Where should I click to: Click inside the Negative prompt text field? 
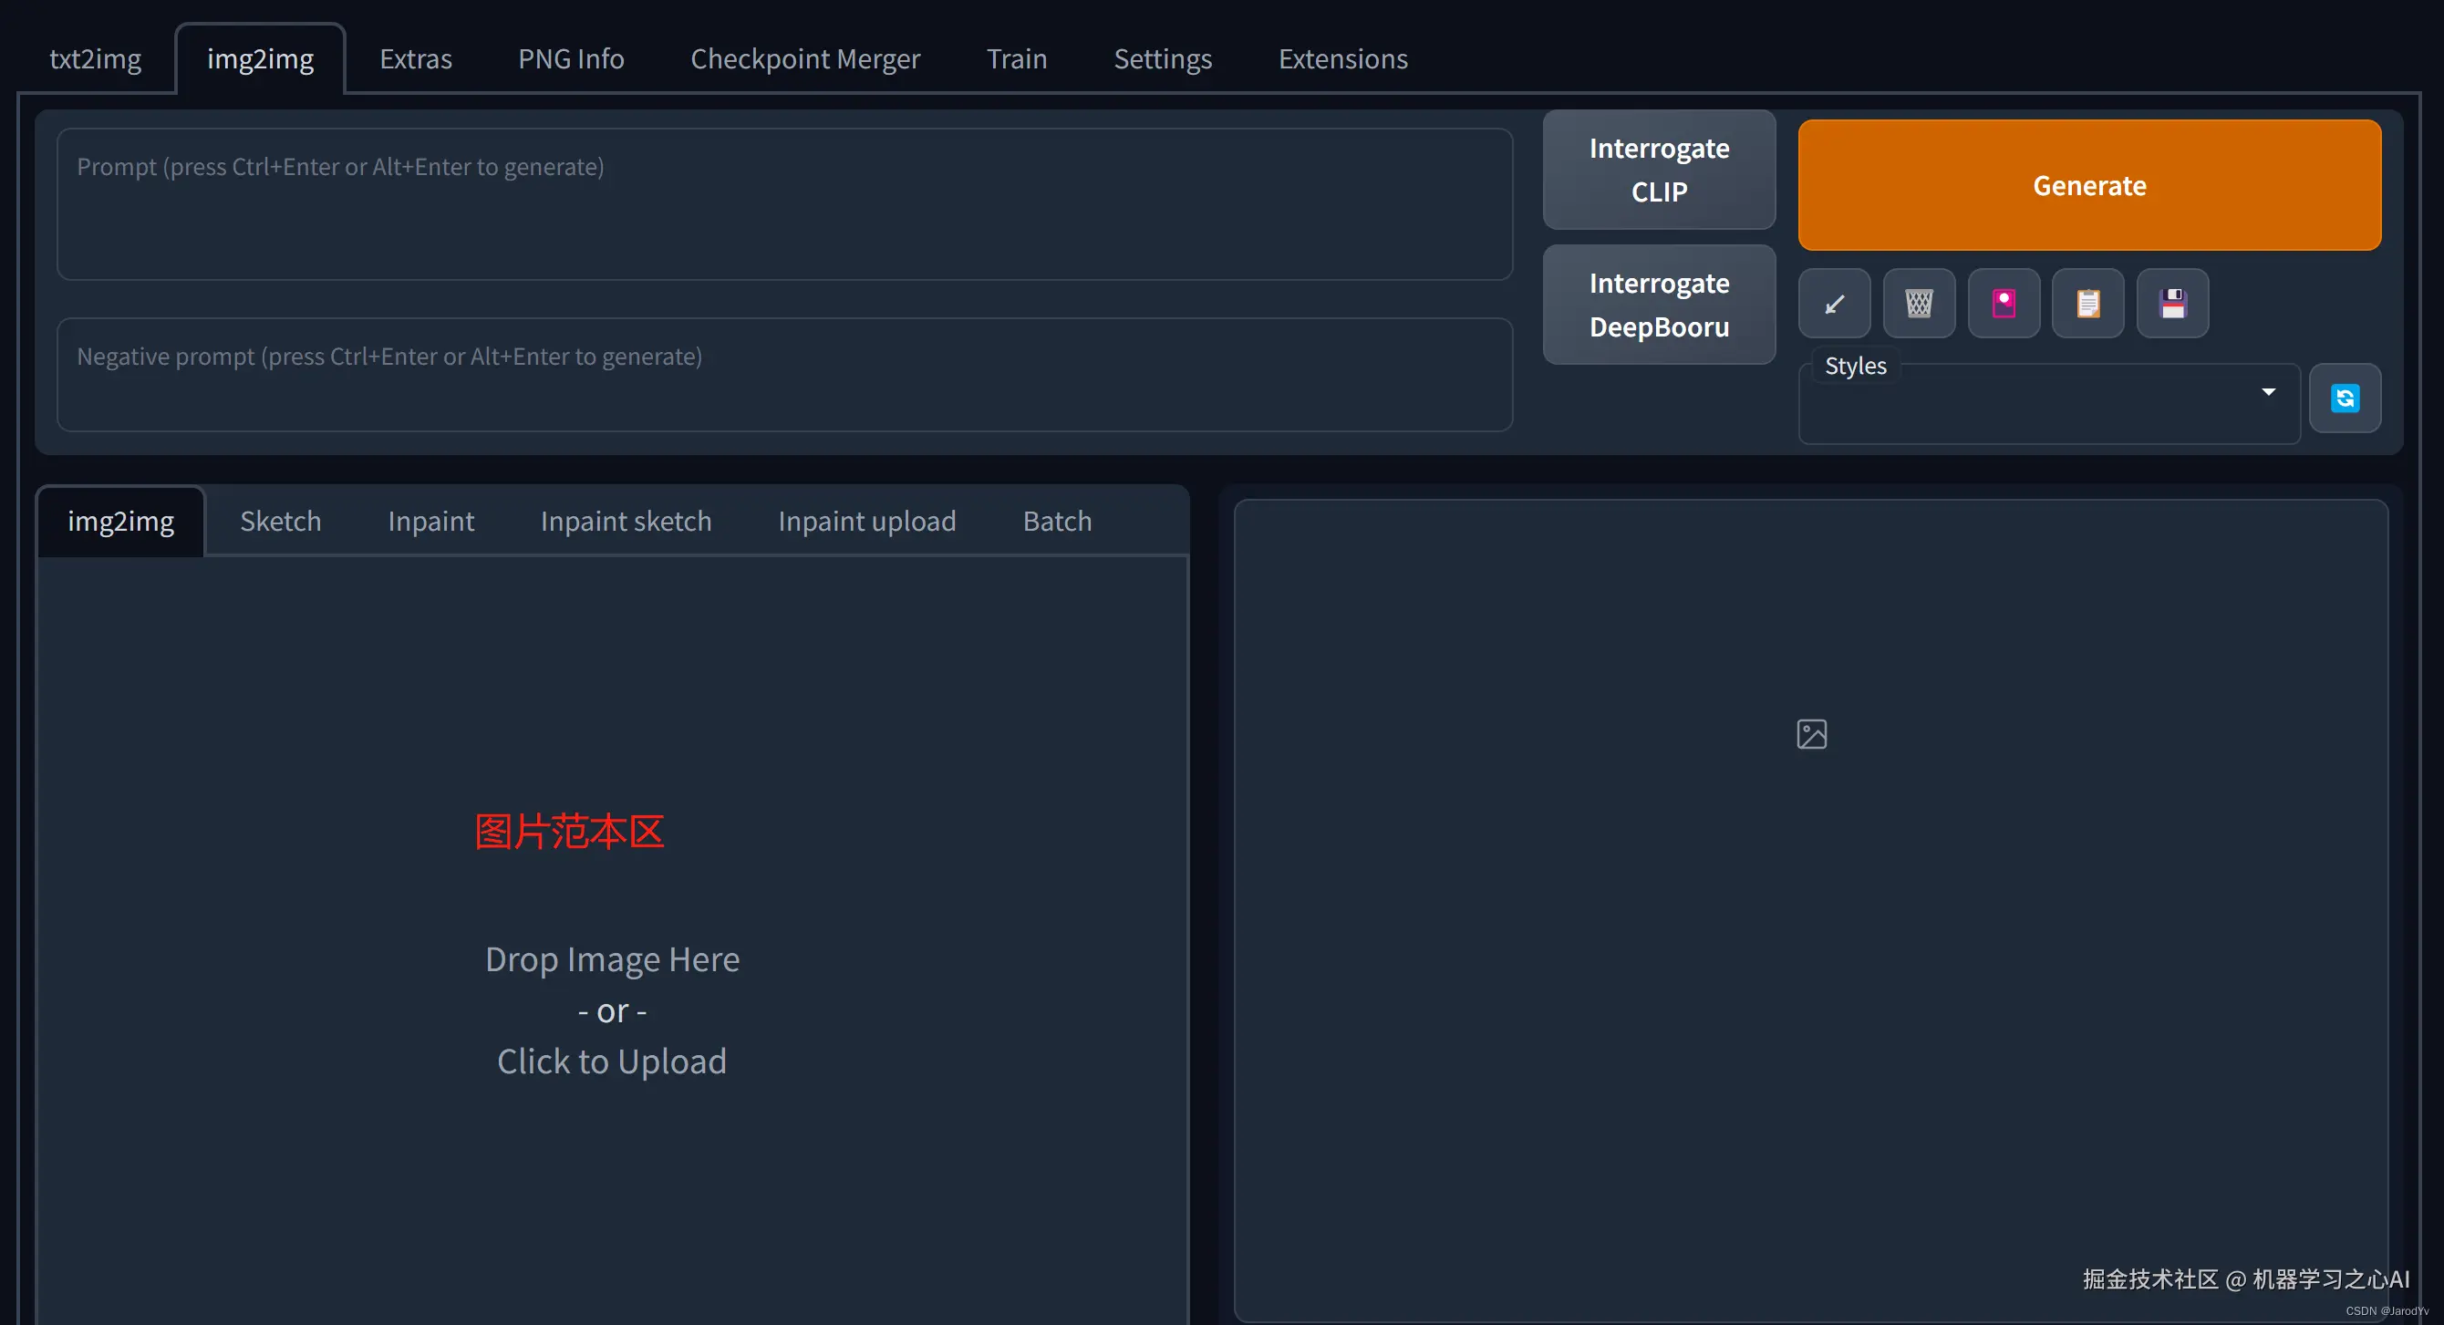tap(783, 376)
